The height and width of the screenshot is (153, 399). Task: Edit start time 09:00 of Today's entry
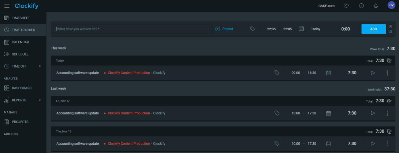[296, 73]
